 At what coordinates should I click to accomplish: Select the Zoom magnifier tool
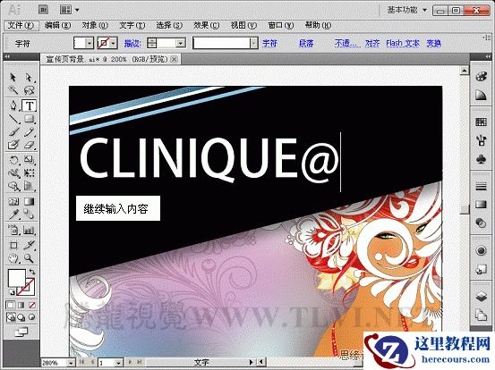tap(29, 258)
